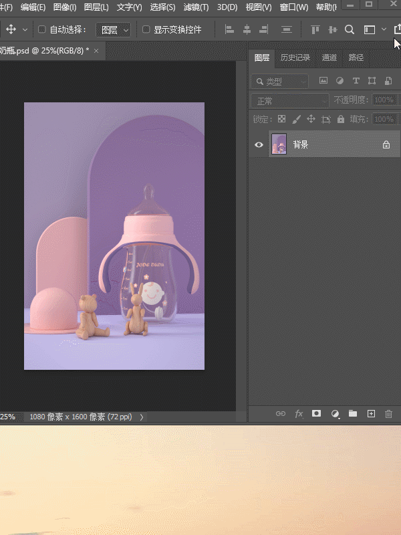Viewport: 401px width, 535px height.
Task: Click the 背景 layer name
Action: pyautogui.click(x=300, y=144)
